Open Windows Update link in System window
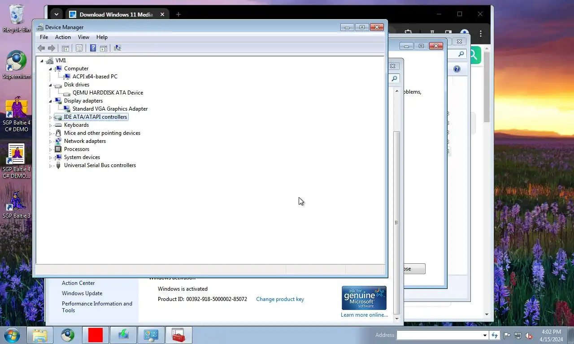Viewport: 574px width, 344px height. pyautogui.click(x=82, y=293)
